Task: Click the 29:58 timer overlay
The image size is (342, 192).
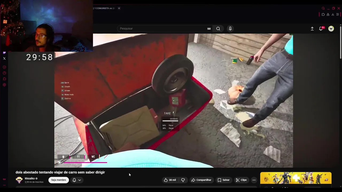Action: click(x=40, y=57)
